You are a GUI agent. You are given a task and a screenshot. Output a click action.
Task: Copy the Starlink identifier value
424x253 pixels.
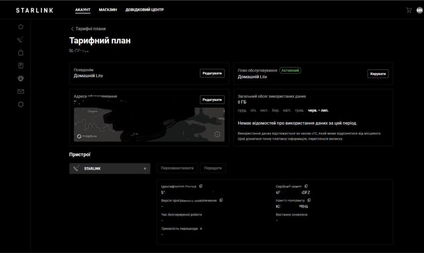tap(201, 186)
